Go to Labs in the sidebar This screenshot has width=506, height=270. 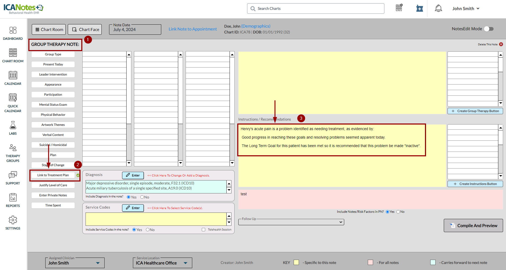pos(13,128)
